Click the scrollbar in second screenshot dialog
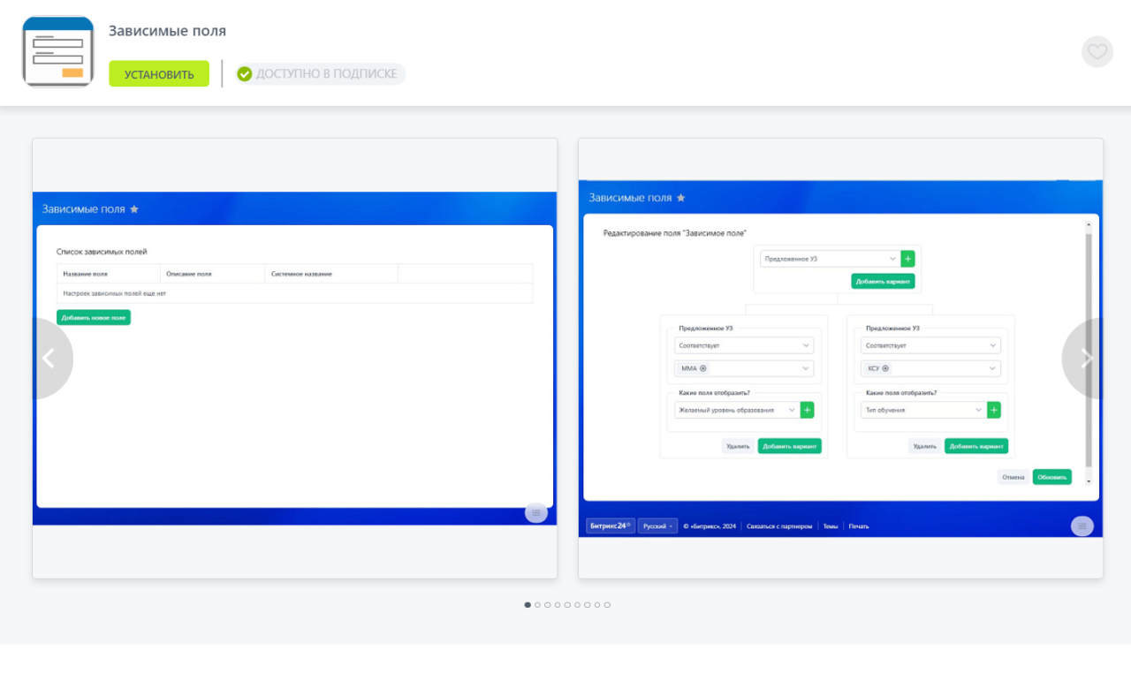This screenshot has height=696, width=1131. point(1089,352)
